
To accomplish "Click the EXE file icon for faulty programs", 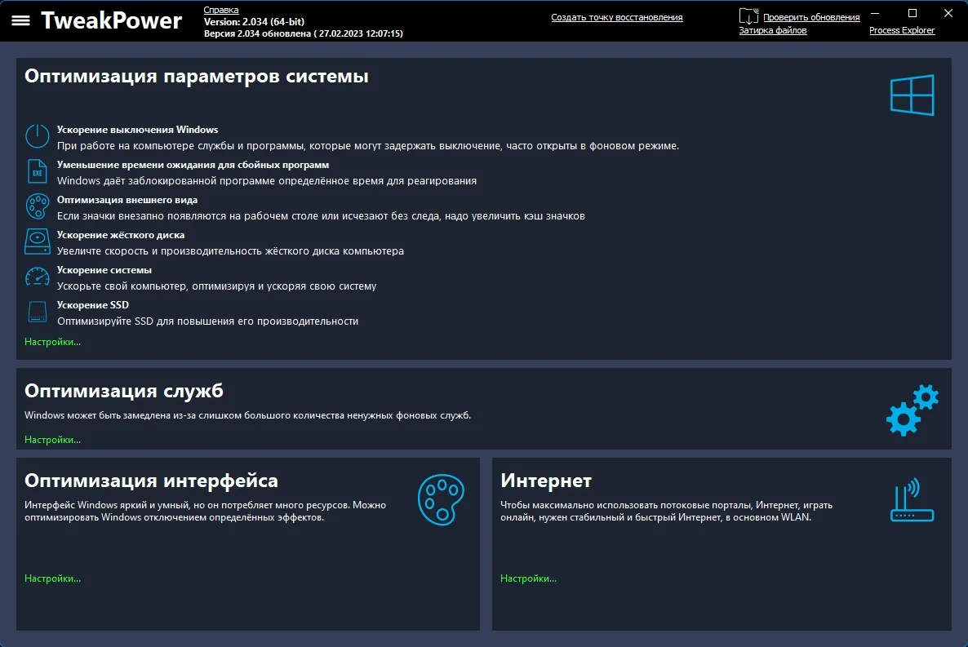I will [x=37, y=171].
